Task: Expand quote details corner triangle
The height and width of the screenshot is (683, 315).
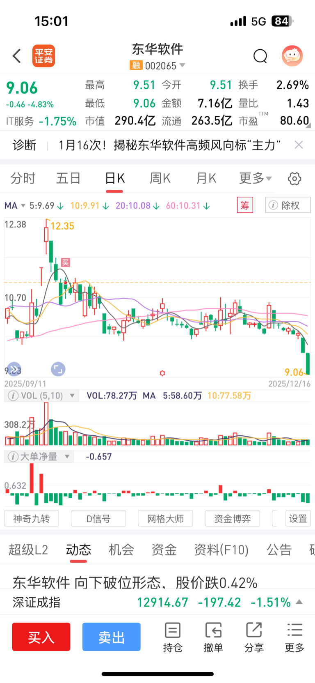Action: (x=308, y=126)
